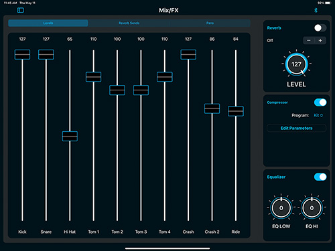Click the Bluetooth connection icon
Screen dimensions: 335x251
(x=316, y=10)
